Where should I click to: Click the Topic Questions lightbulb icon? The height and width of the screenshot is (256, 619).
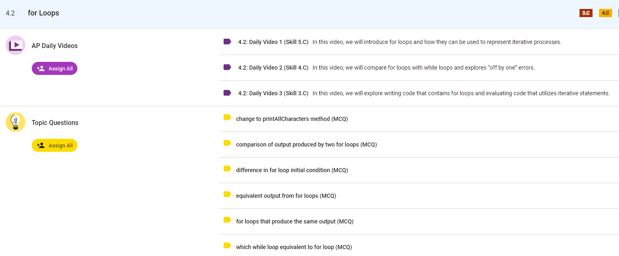tap(15, 122)
